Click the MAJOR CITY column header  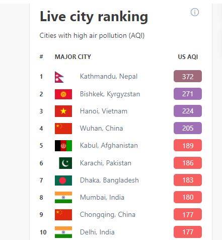coord(73,57)
